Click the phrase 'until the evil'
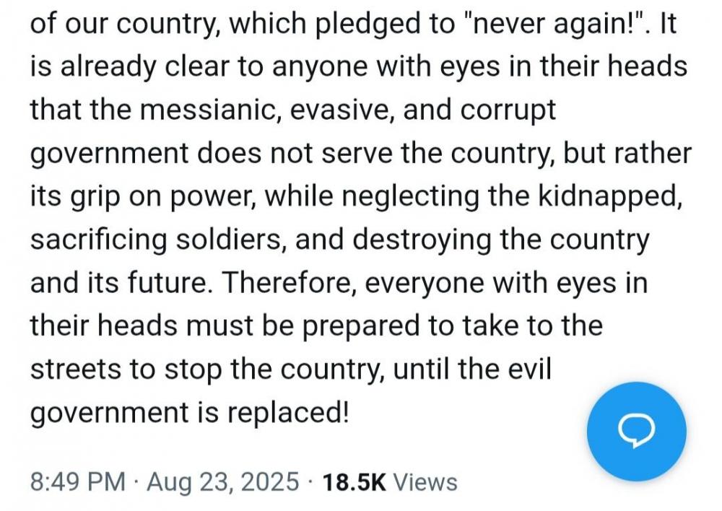This screenshot has width=722, height=511. coord(471,368)
